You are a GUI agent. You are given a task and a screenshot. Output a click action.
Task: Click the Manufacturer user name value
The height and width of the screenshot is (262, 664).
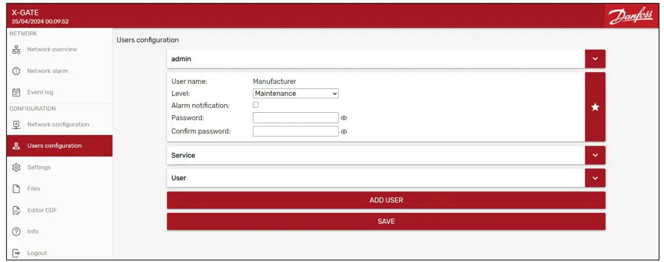[274, 82]
